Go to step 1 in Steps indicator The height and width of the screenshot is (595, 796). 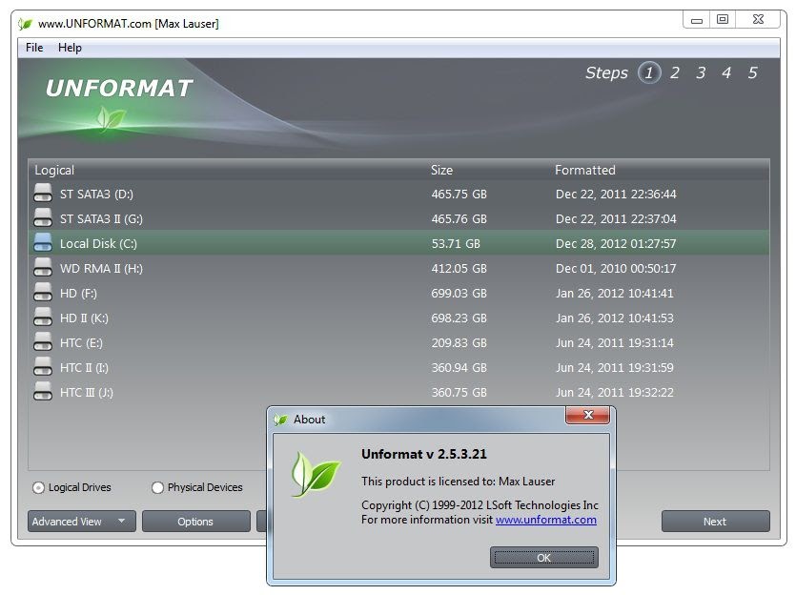point(649,73)
